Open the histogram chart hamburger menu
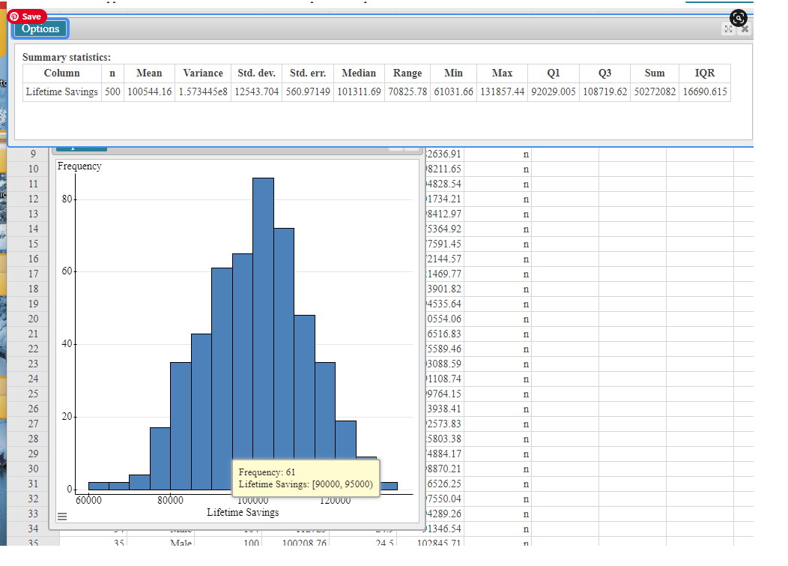Image resolution: width=788 pixels, height=566 pixels. (63, 516)
